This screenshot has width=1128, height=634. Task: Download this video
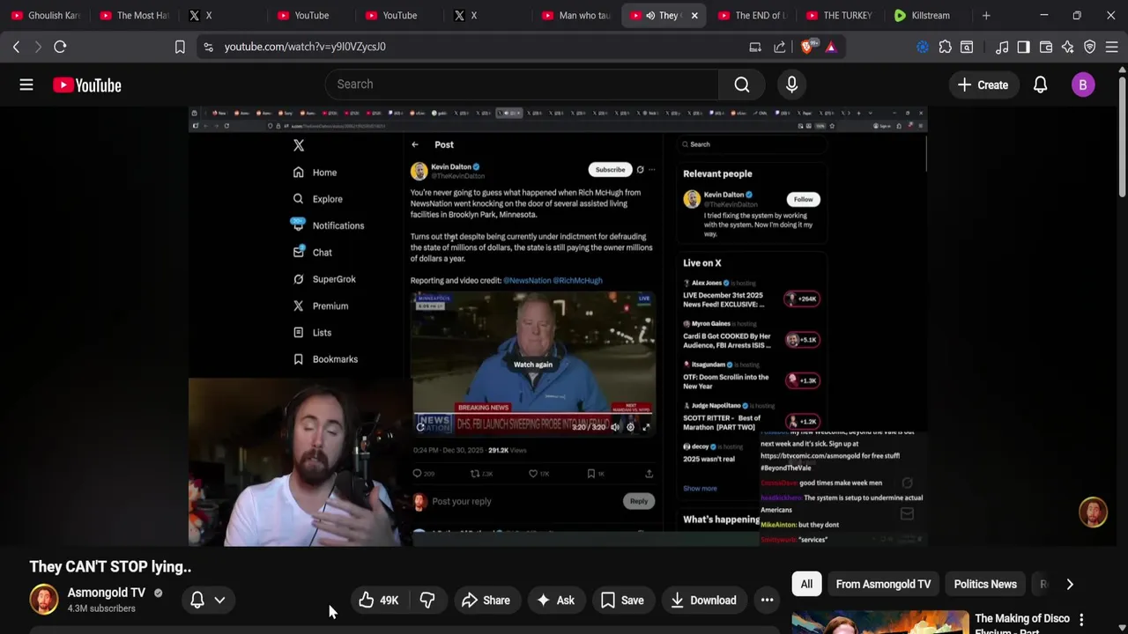tap(703, 601)
